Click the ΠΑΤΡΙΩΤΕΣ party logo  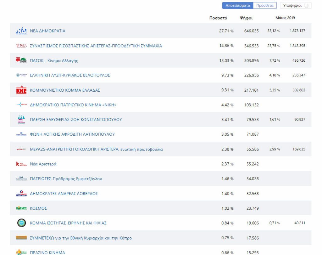(21, 178)
